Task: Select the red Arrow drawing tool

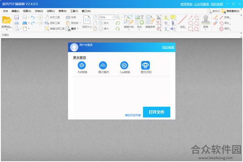Action: click(190, 17)
